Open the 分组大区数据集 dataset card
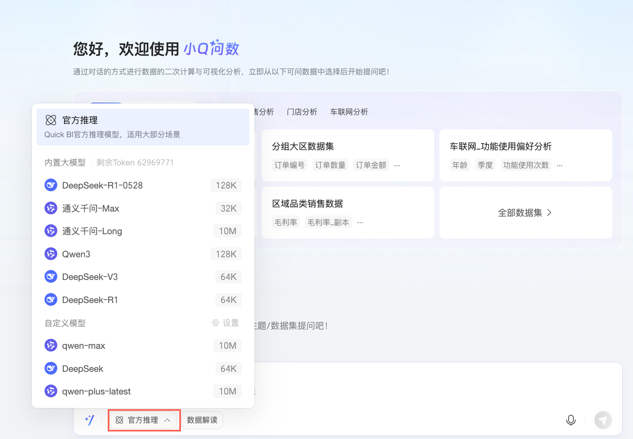The width and height of the screenshot is (633, 439). point(348,155)
